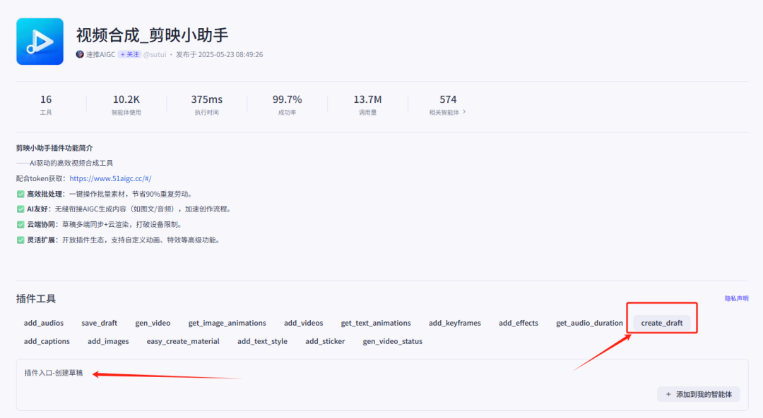Click the green check icon beside 灵活扩展
The image size is (763, 418).
point(20,240)
